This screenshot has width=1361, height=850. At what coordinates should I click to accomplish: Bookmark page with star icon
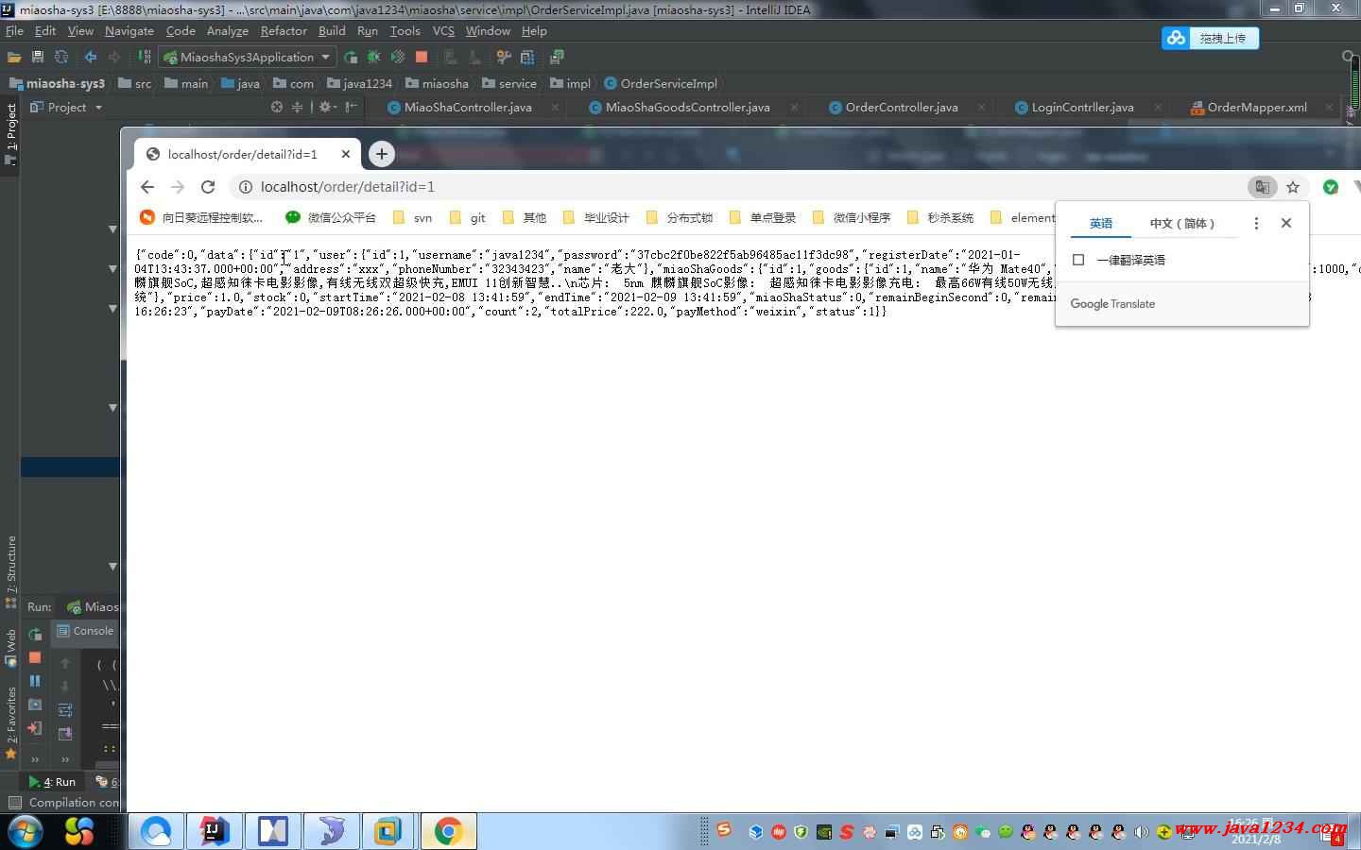click(1293, 187)
